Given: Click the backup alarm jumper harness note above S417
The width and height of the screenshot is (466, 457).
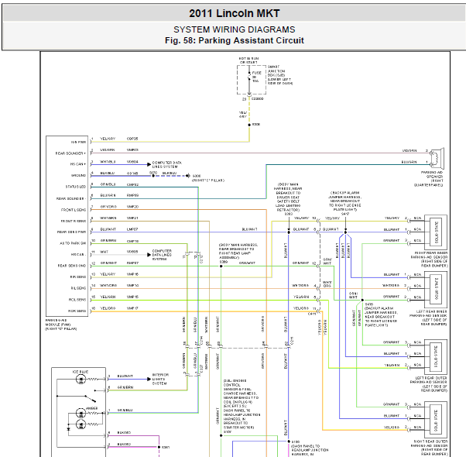Looking at the screenshot, I should [x=344, y=201].
